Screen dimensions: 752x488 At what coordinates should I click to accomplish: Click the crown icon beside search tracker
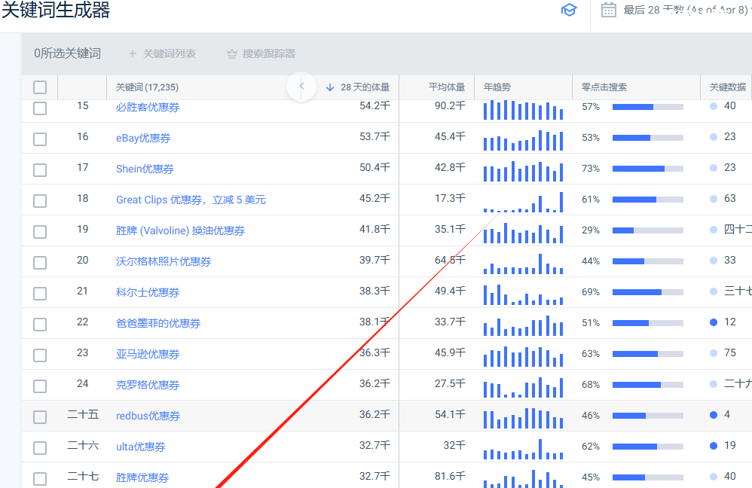[x=232, y=53]
